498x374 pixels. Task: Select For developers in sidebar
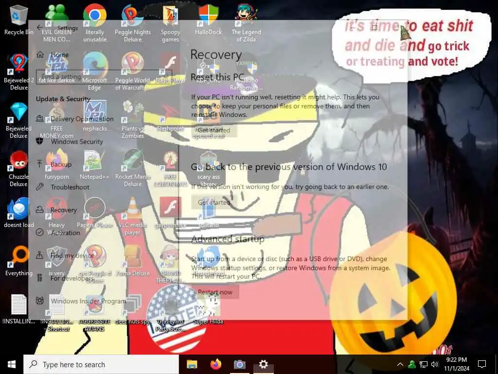[x=65, y=278]
